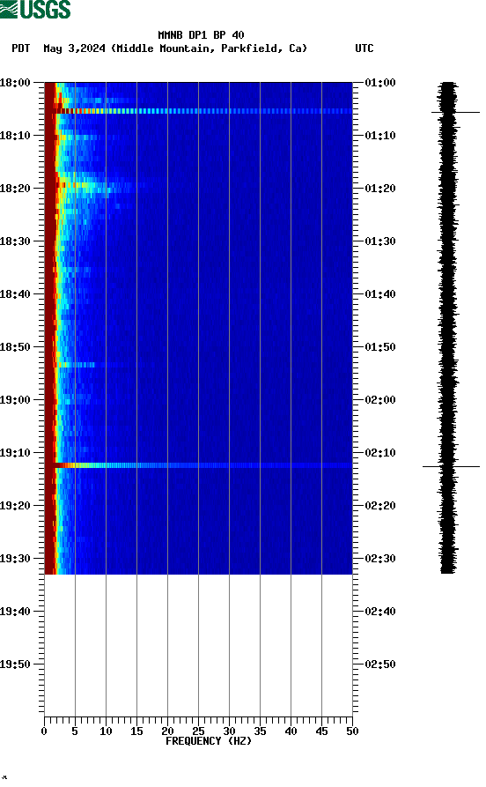Click the 'PDT' timezone label

coord(20,48)
